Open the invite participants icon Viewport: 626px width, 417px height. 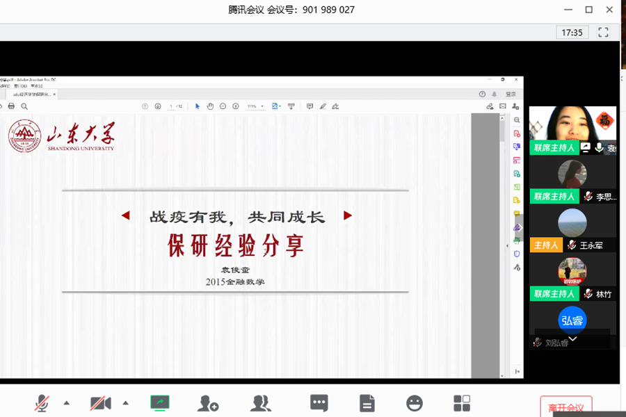208,402
